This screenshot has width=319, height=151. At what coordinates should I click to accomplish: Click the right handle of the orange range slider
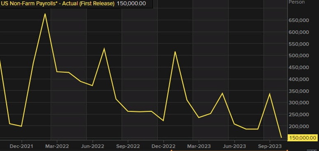pyautogui.click(x=287, y=150)
